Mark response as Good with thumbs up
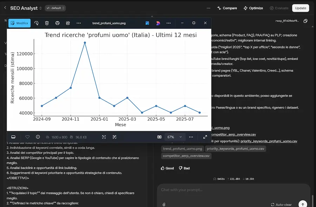This screenshot has height=207, width=316. pos(167,168)
